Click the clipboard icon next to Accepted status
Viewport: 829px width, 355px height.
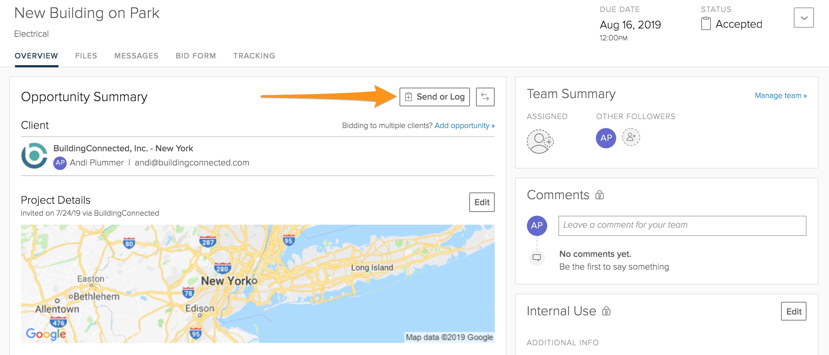[706, 24]
